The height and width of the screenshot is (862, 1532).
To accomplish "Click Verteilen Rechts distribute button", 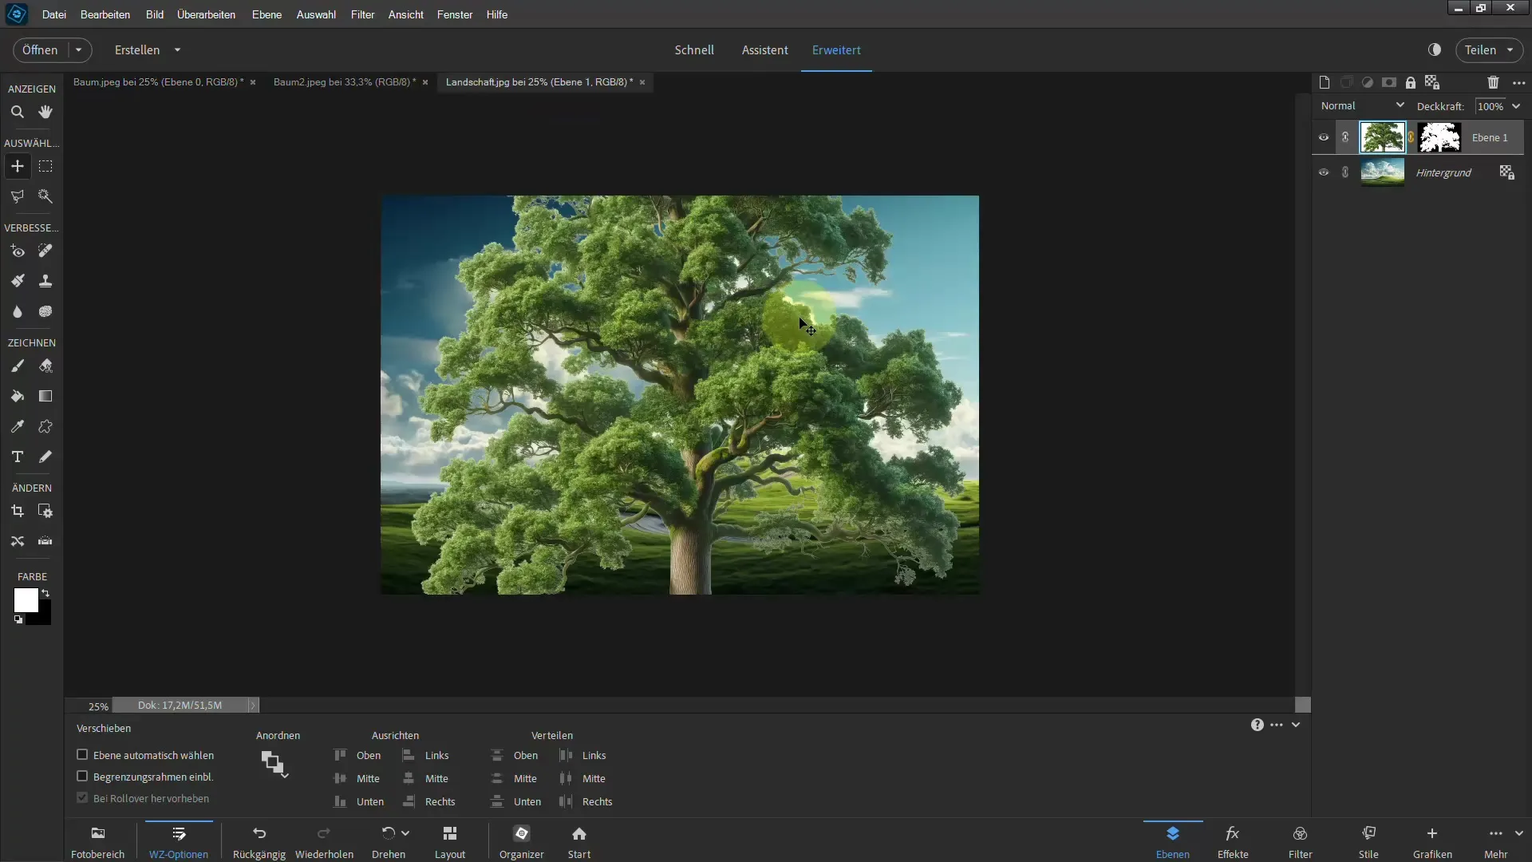I will point(586,801).
